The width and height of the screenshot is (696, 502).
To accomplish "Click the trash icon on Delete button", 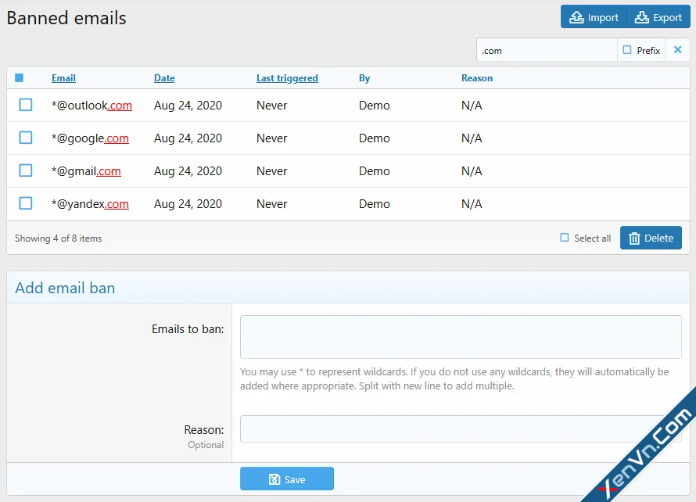I will [x=635, y=238].
